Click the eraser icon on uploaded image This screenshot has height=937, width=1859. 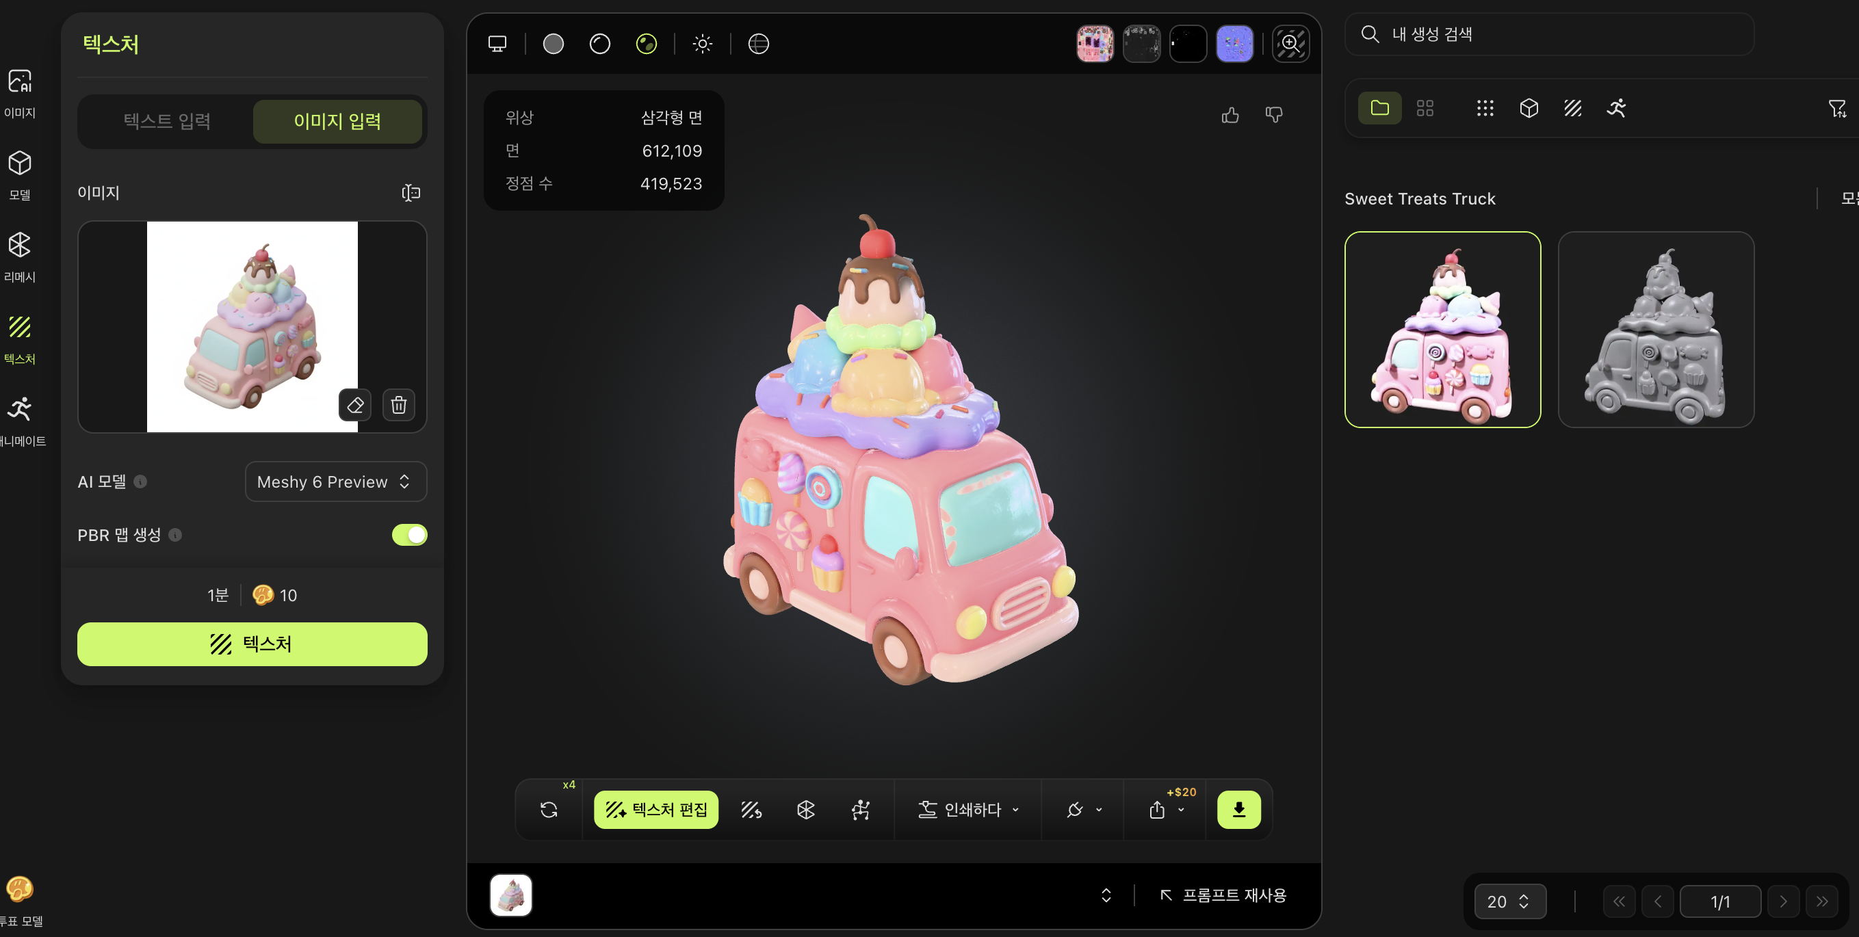[355, 405]
